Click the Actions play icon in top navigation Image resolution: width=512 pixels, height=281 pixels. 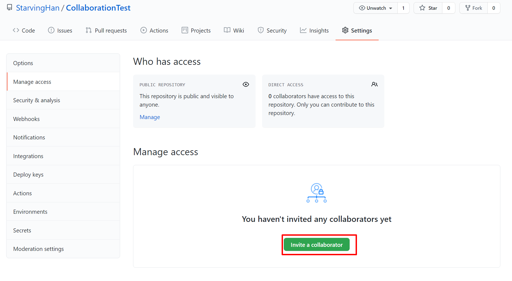pyautogui.click(x=144, y=30)
